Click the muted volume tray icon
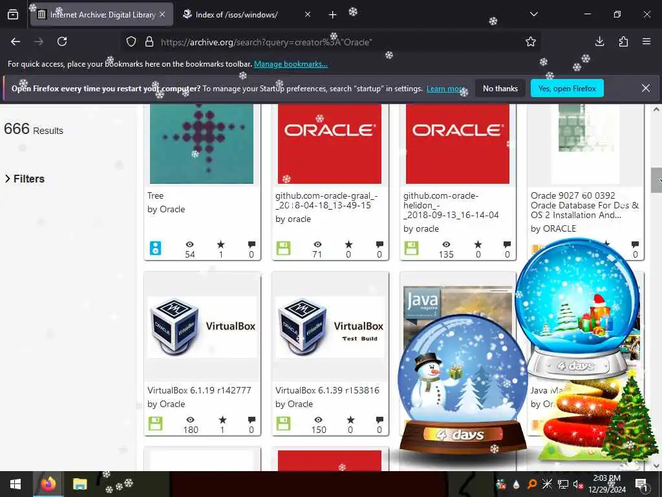 578,484
